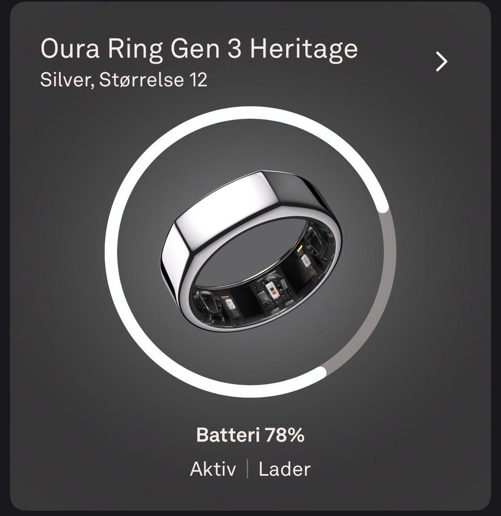Click the red sensor inside the ring
The height and width of the screenshot is (516, 501).
click(272, 290)
